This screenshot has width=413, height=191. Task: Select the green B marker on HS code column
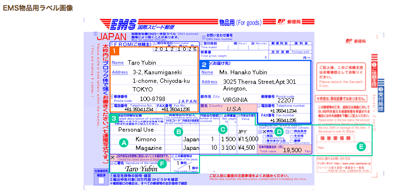[x=178, y=132]
